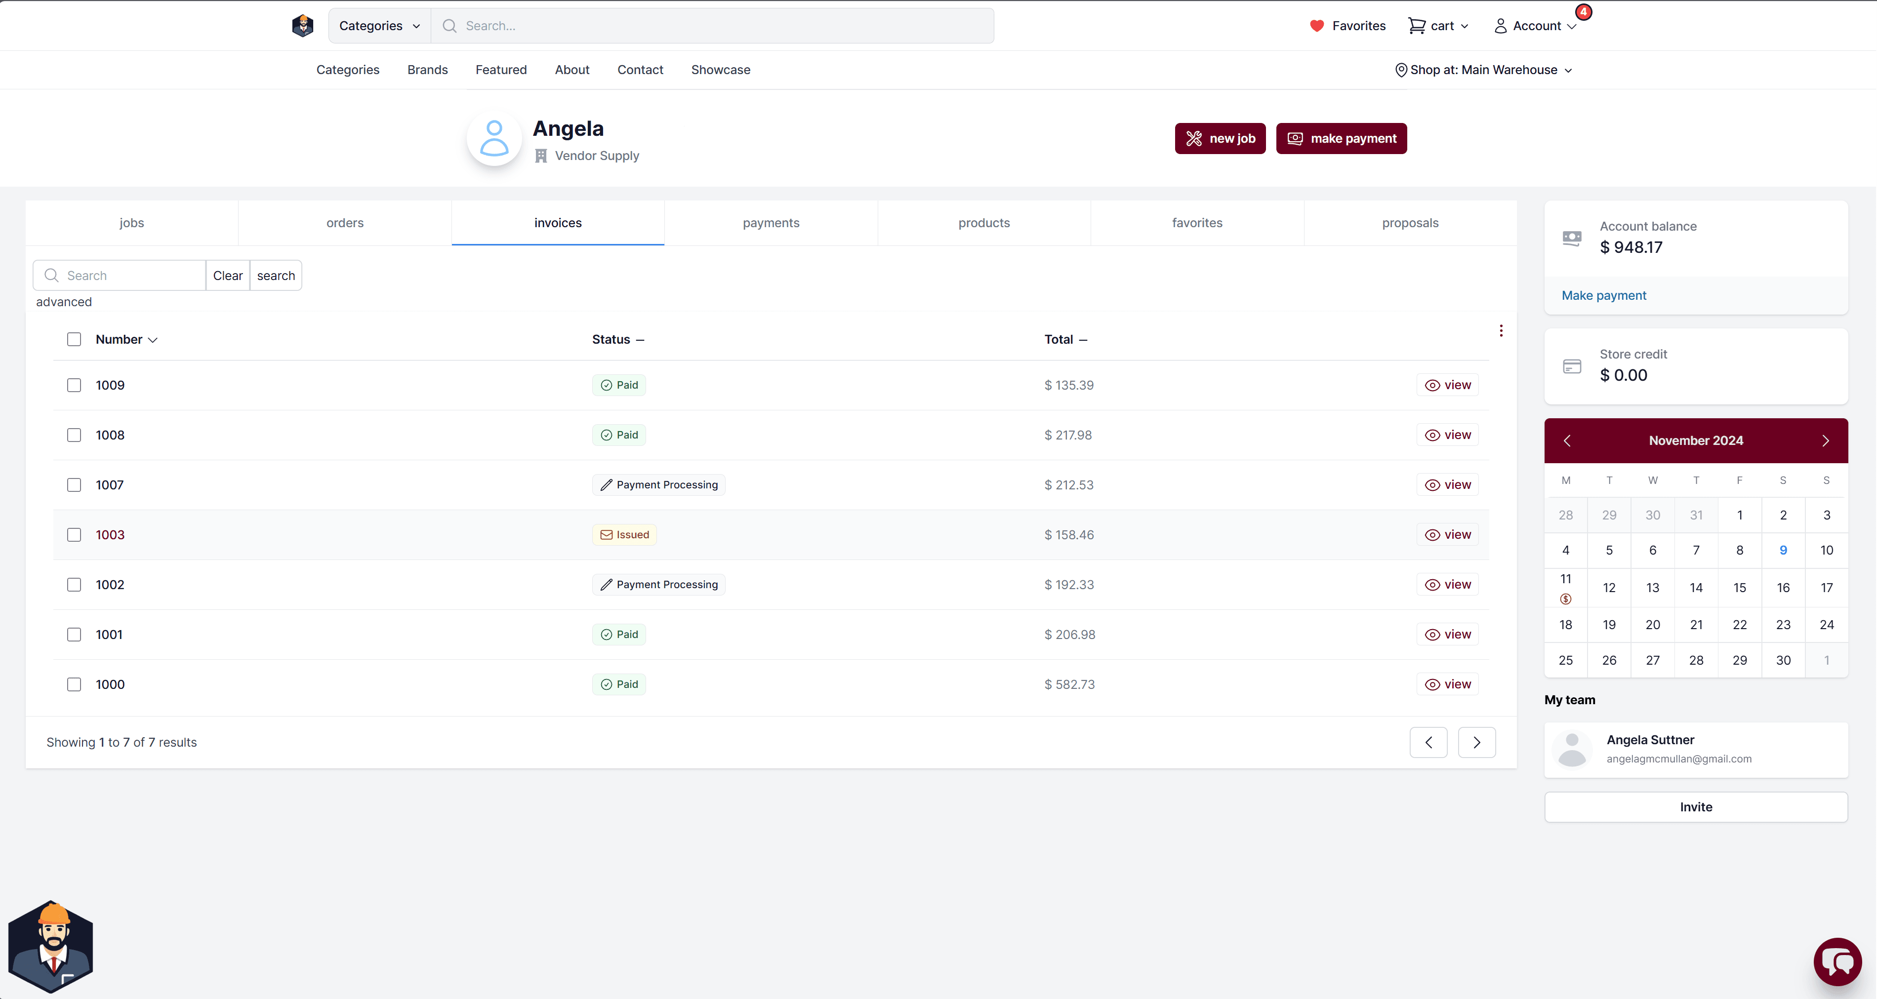Click Angela's profile avatar
The width and height of the screenshot is (1877, 999).
[x=494, y=138]
